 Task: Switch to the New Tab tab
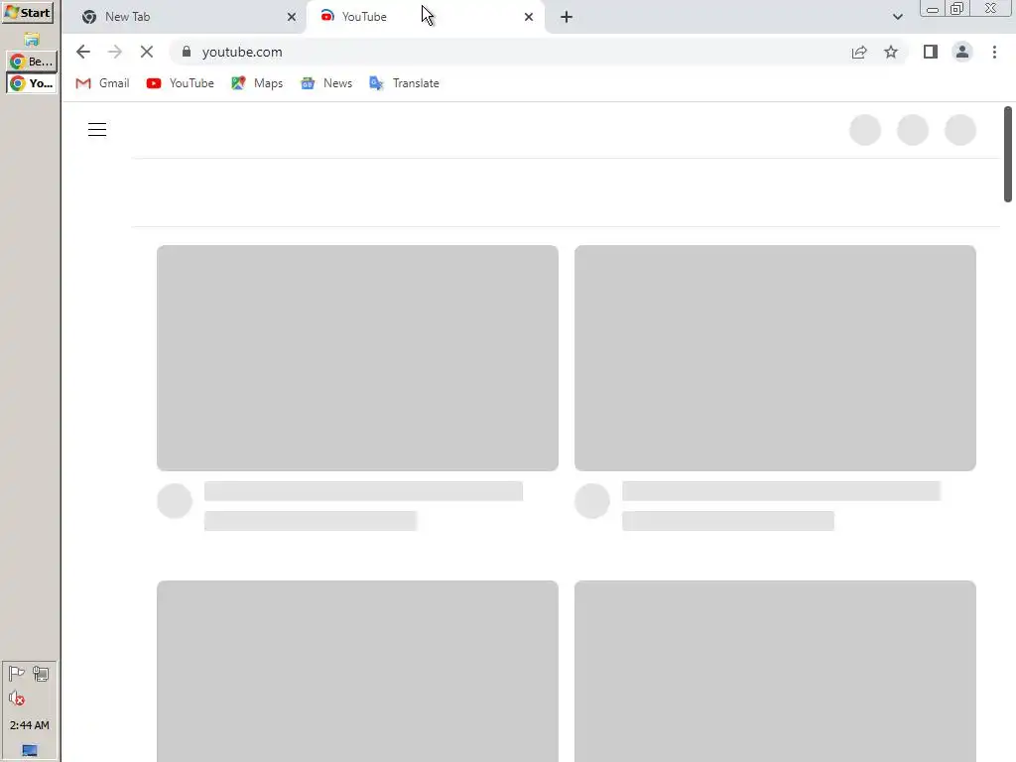coord(185,17)
